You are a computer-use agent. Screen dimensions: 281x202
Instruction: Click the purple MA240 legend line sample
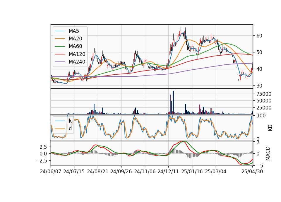point(60,62)
